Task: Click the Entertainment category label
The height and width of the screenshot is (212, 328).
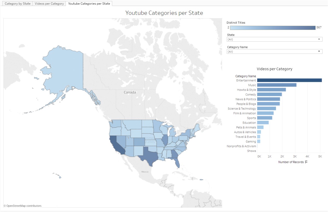Action: coord(246,81)
